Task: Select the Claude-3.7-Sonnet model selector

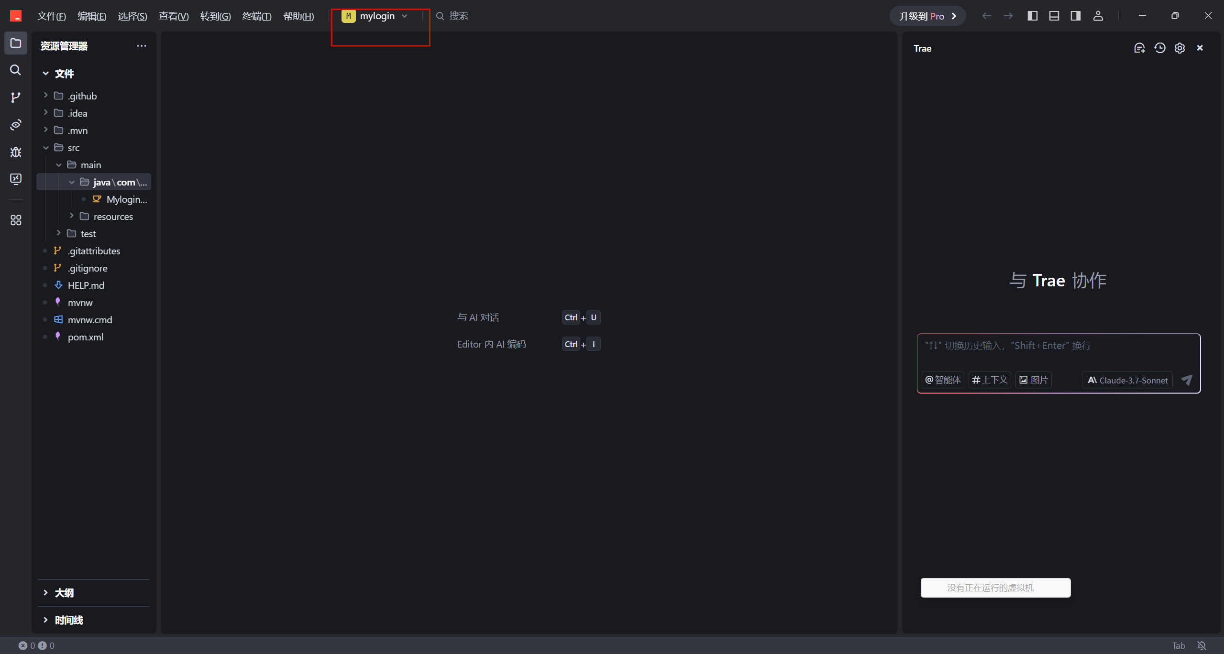Action: [1127, 380]
